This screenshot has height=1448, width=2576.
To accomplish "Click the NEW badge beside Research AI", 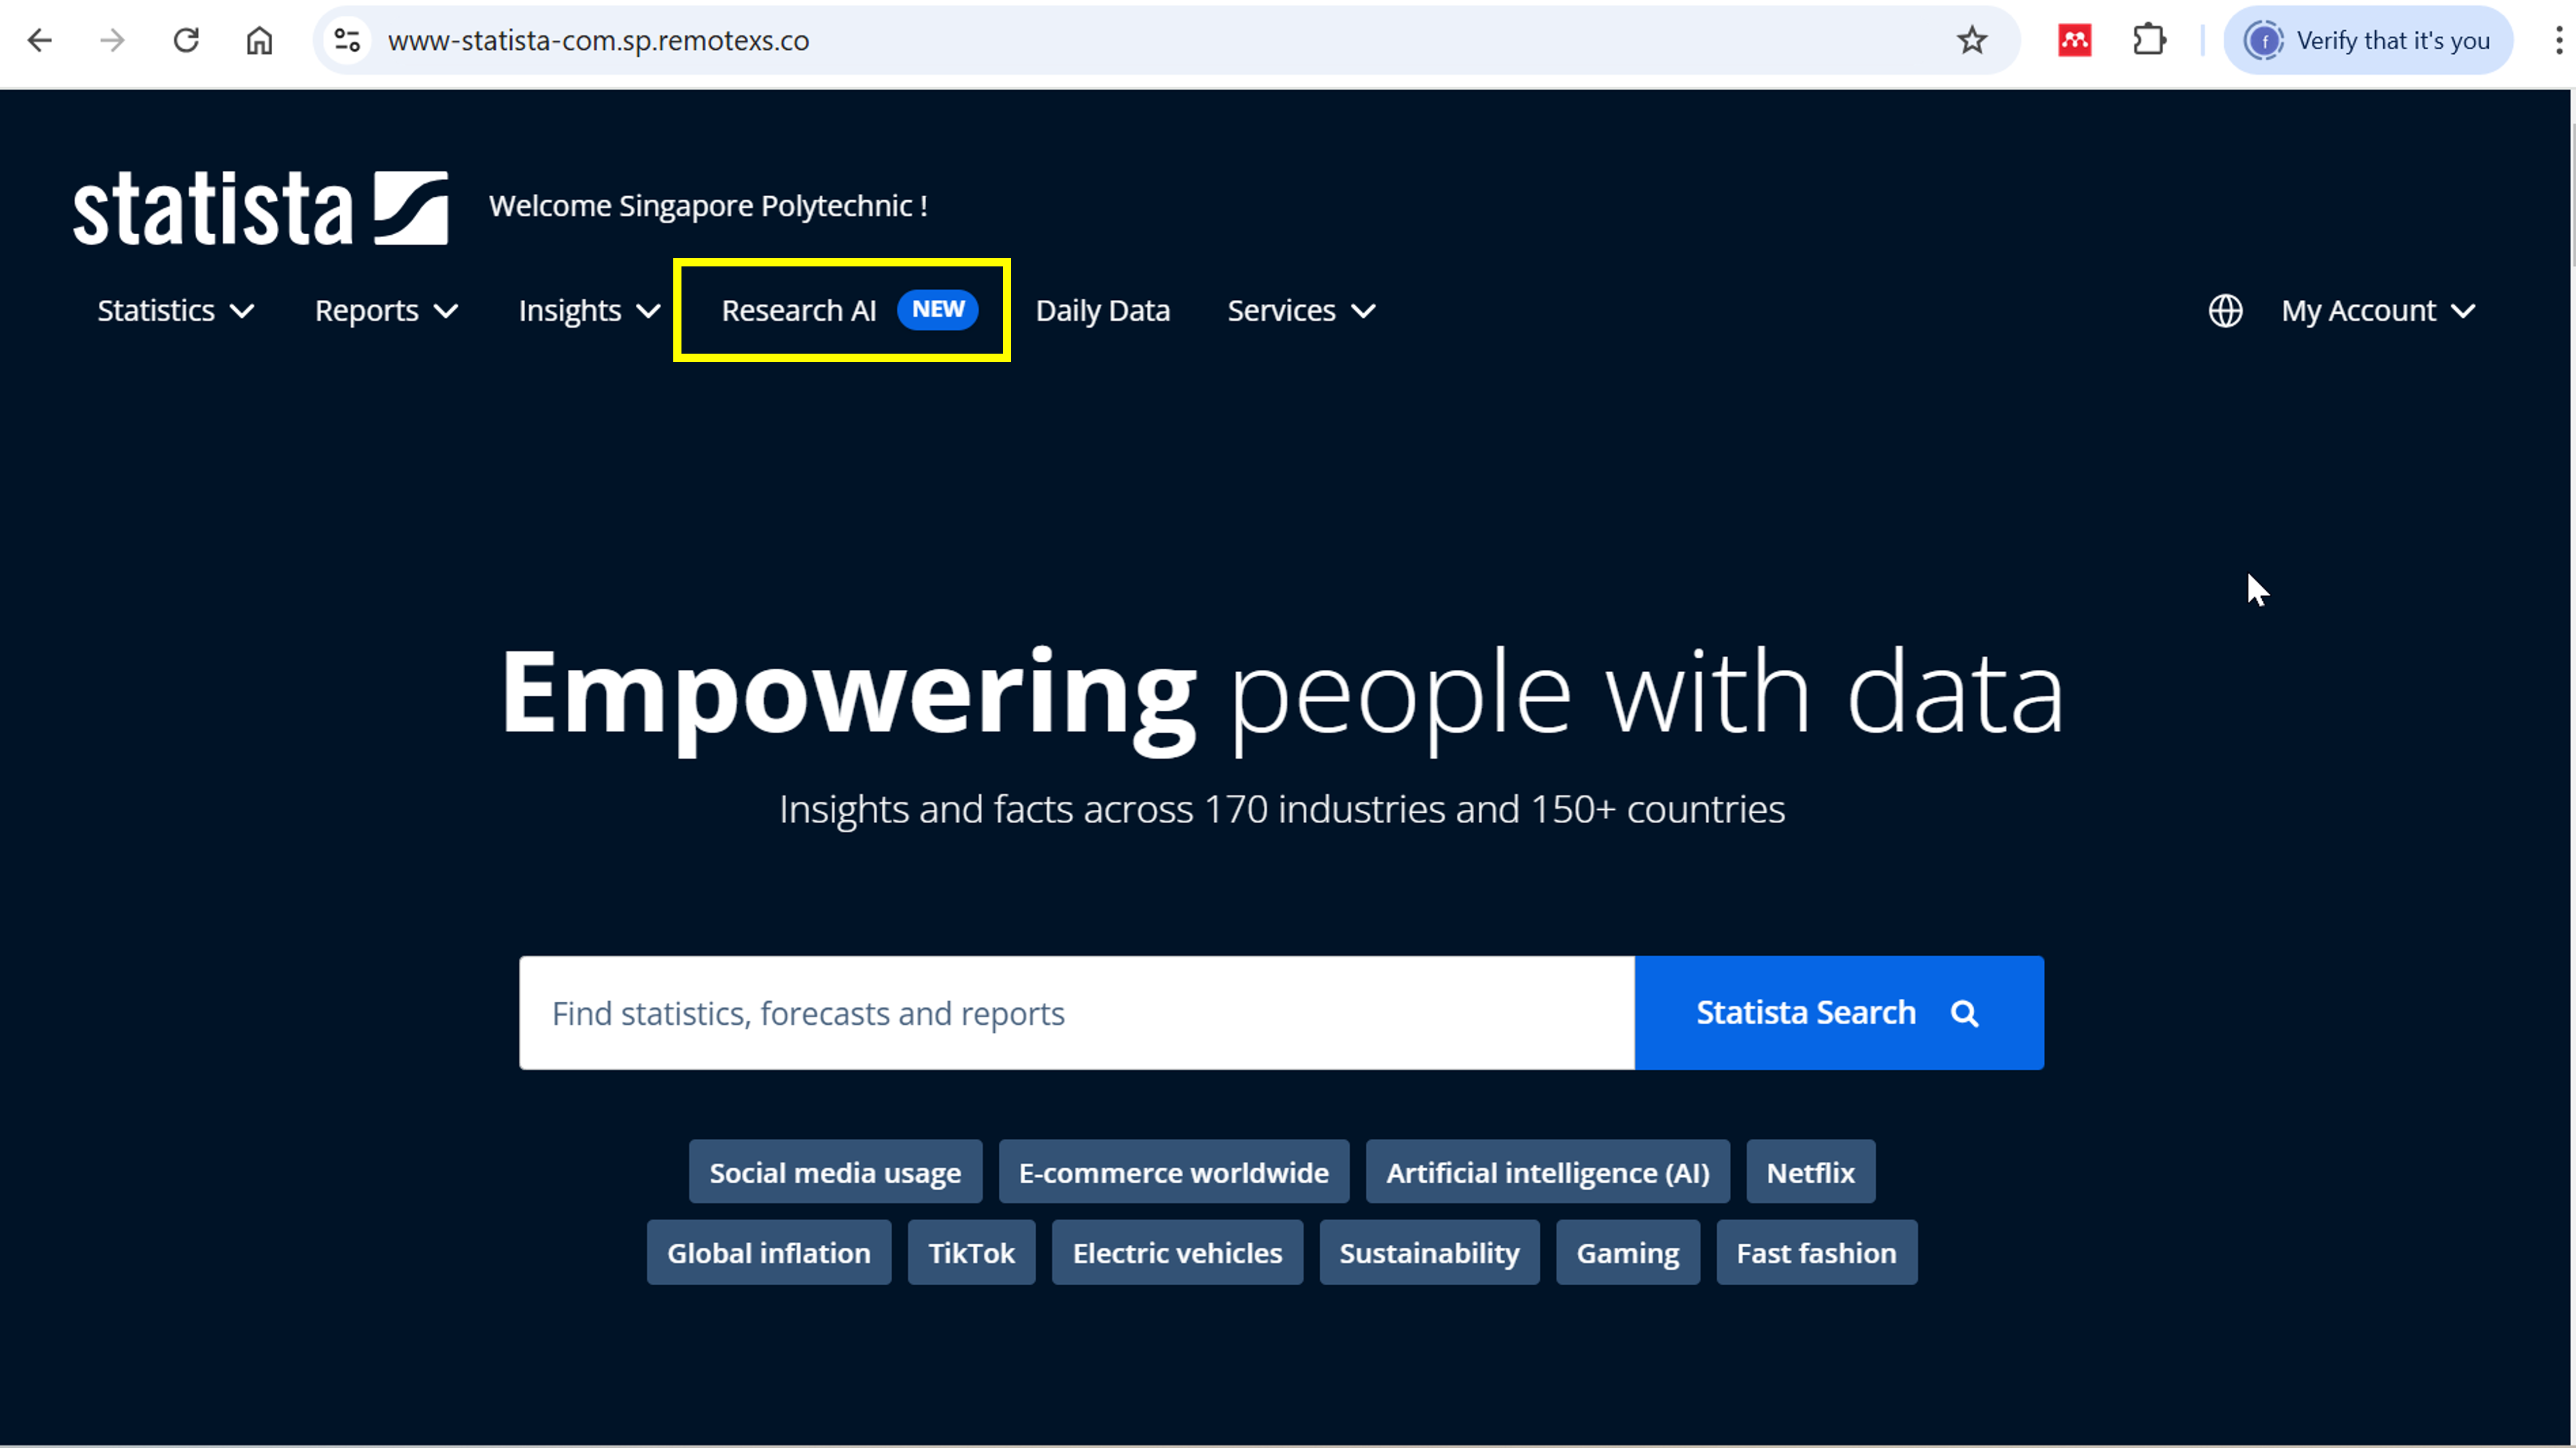I will (x=937, y=310).
